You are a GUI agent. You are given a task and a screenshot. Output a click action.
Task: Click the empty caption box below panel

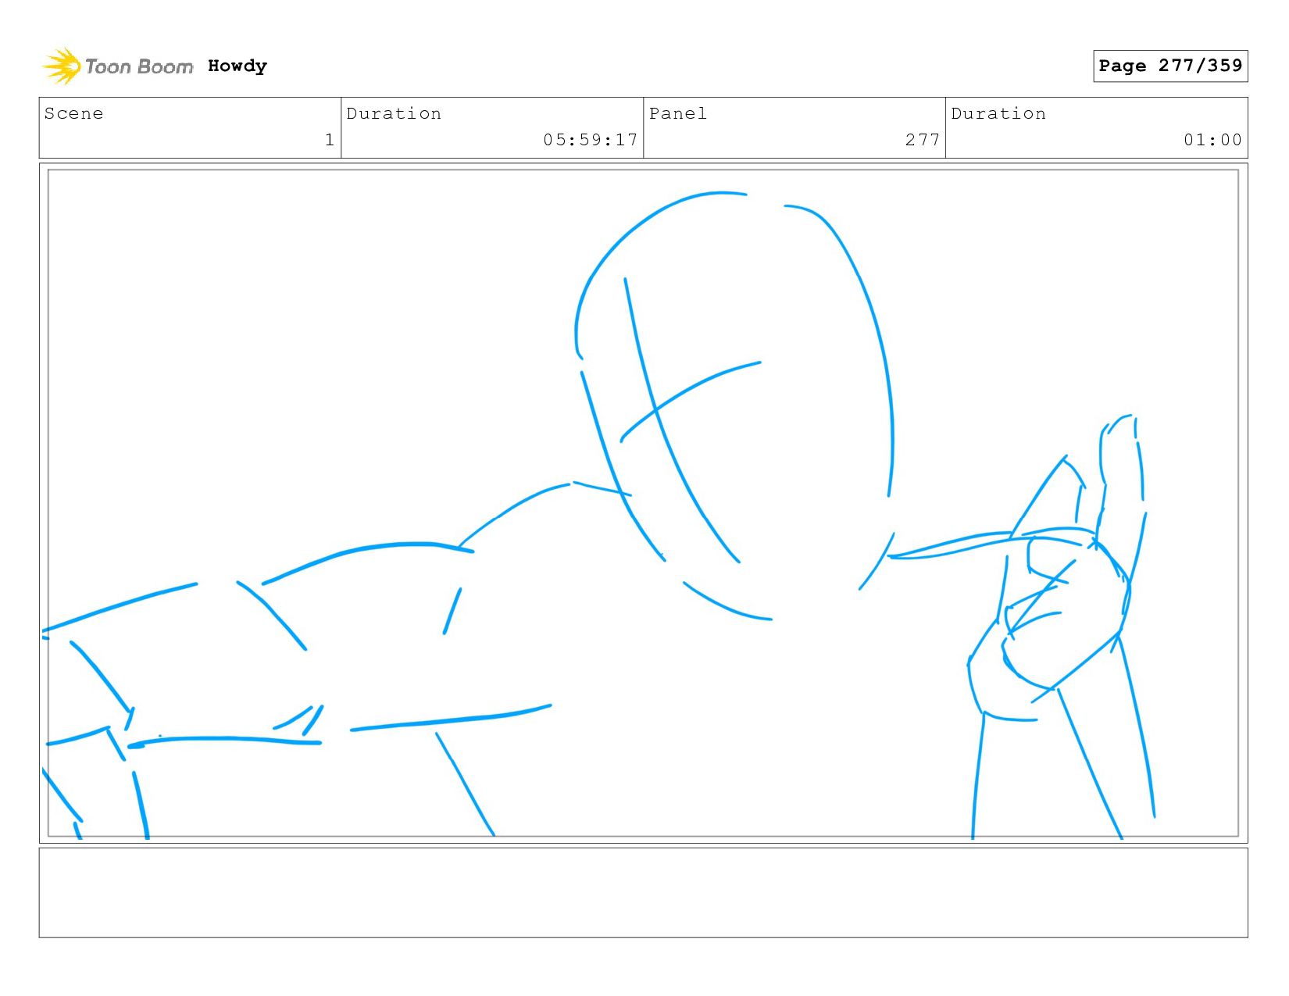(x=643, y=893)
